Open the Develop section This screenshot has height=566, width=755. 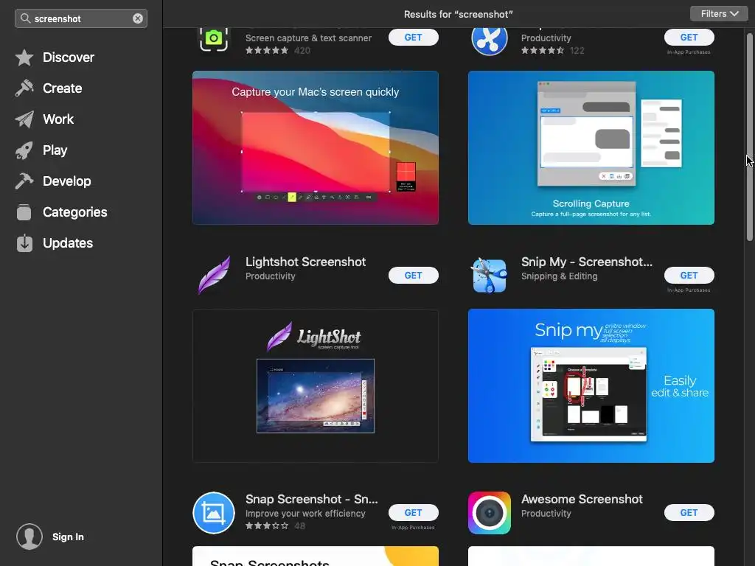(66, 181)
